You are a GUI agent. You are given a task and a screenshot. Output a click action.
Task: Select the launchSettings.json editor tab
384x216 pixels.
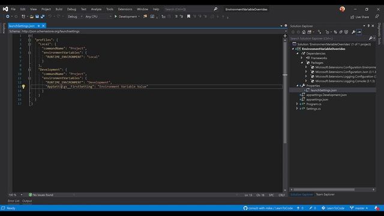pos(22,26)
